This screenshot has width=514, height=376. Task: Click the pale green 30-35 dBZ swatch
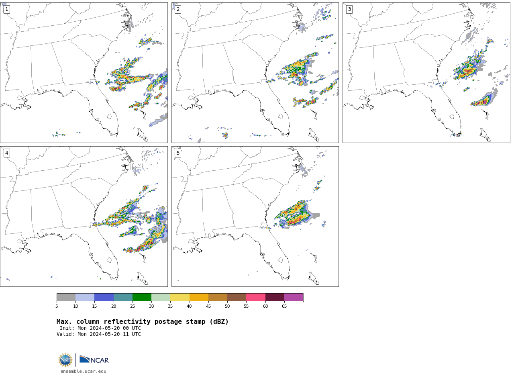tap(161, 297)
